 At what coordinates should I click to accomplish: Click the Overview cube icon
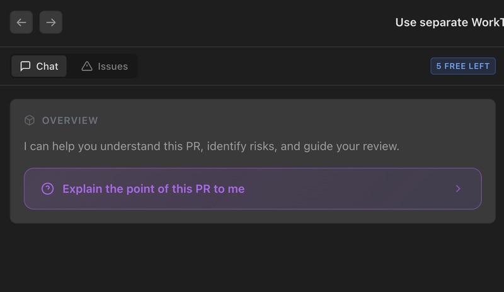30,120
